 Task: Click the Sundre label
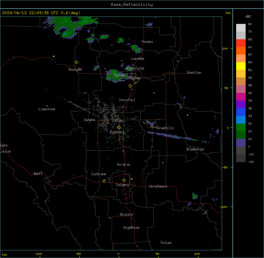tap(89, 120)
